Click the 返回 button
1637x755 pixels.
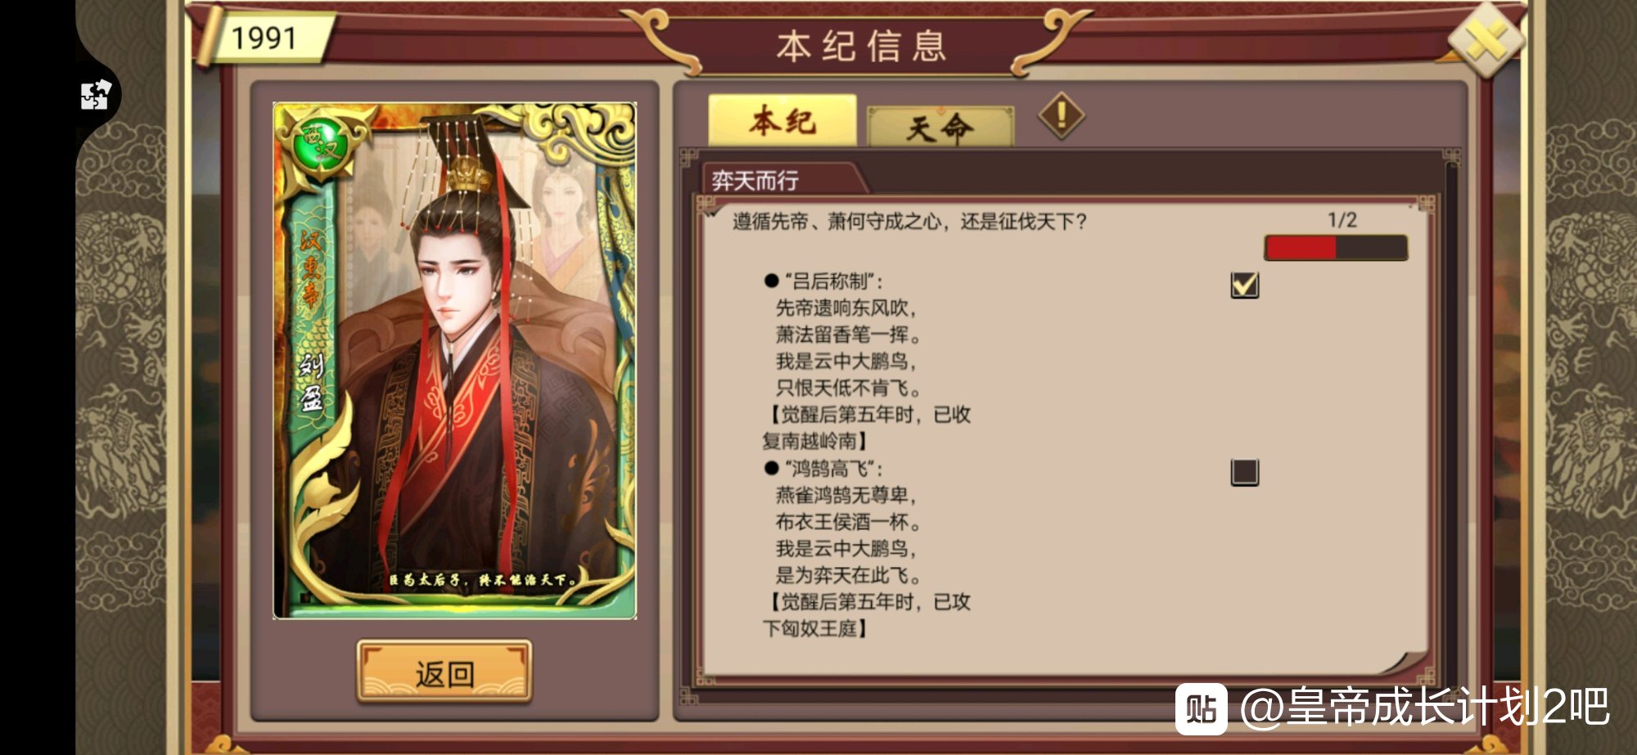click(x=444, y=672)
